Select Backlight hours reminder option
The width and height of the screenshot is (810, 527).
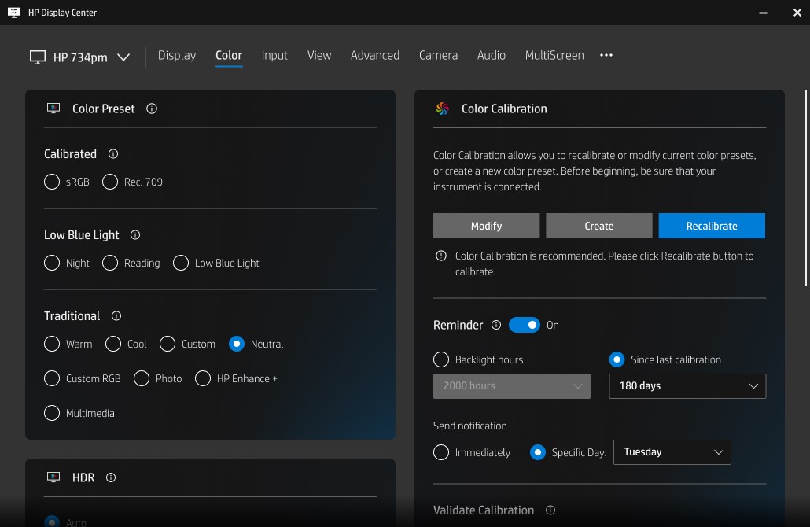point(441,359)
